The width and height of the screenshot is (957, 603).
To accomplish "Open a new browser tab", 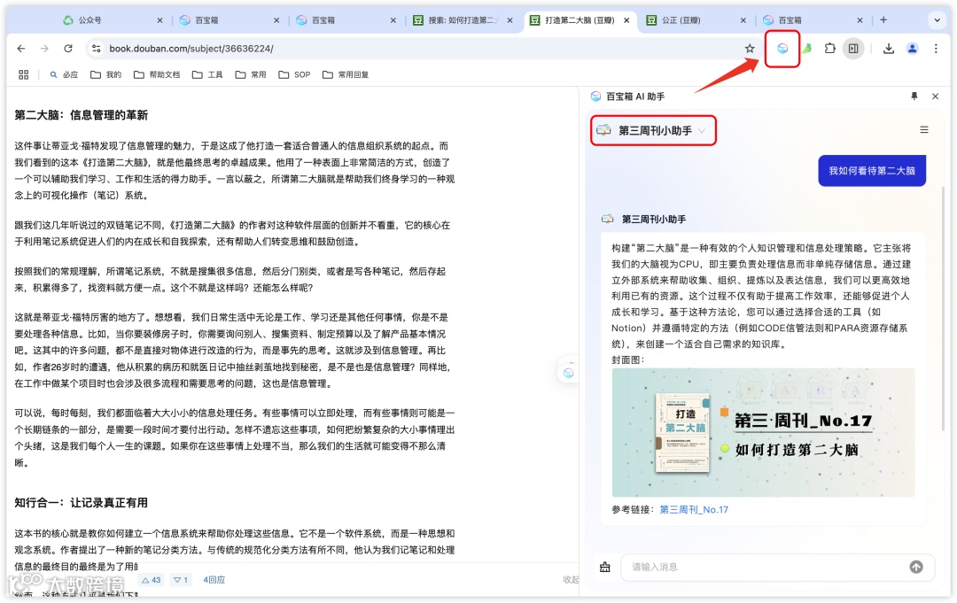I will [x=883, y=20].
